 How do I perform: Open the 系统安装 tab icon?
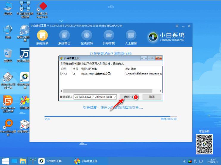42,35
